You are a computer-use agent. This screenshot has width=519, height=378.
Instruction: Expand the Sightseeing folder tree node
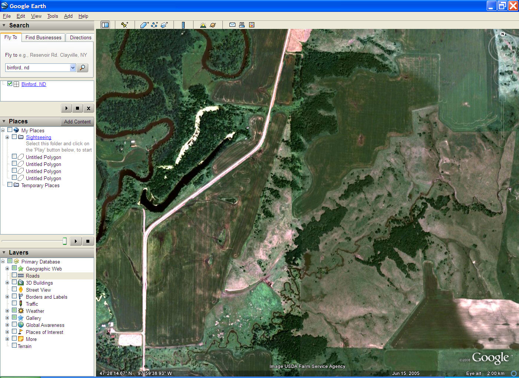[7, 137]
